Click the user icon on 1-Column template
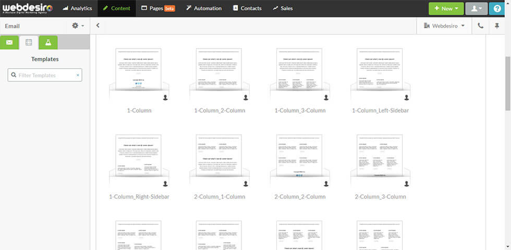The width and height of the screenshot is (511, 250). (165, 98)
